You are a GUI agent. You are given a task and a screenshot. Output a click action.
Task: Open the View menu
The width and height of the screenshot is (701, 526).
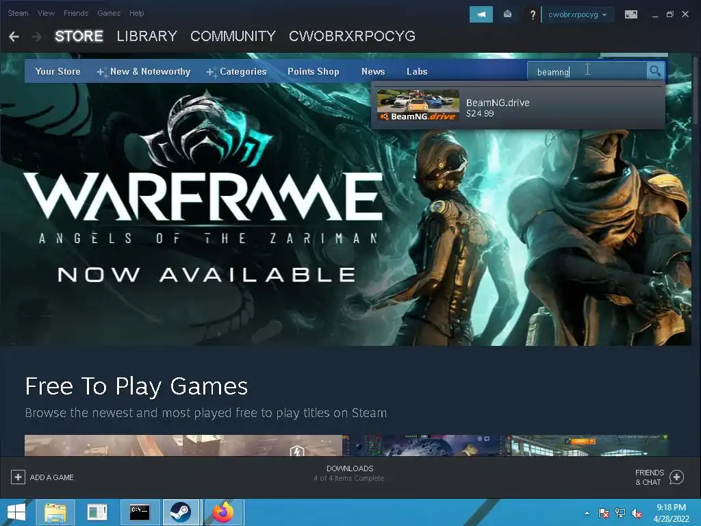pos(46,13)
